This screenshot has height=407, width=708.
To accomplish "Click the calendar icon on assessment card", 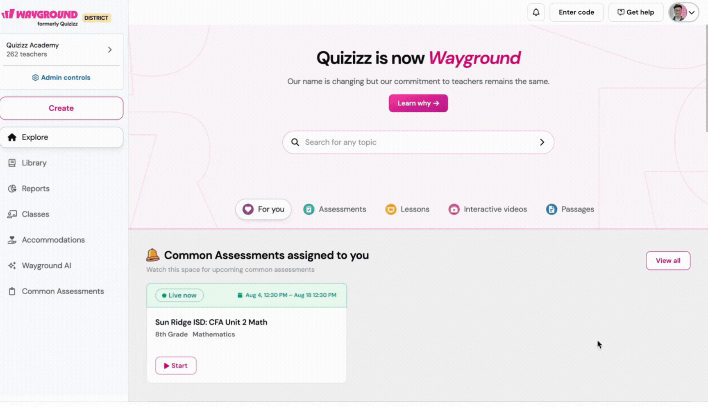I will 240,295.
